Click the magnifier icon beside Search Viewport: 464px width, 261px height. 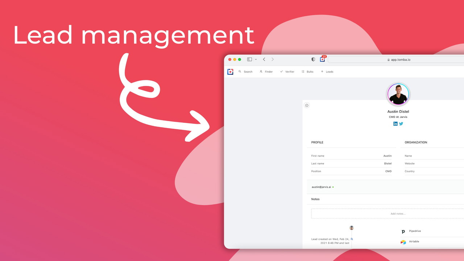pyautogui.click(x=240, y=71)
